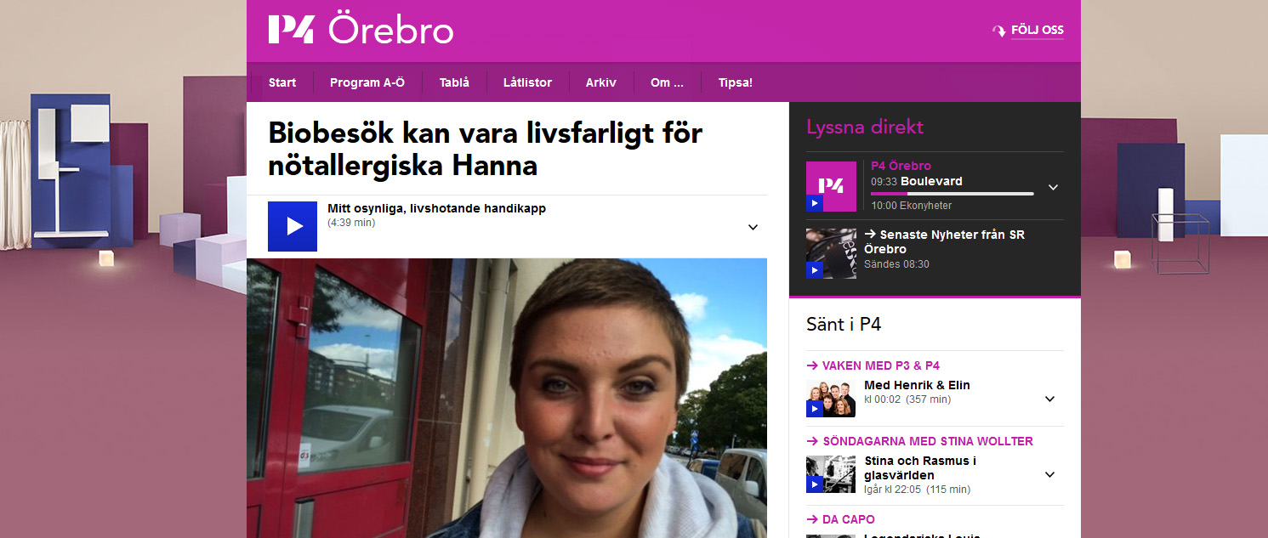Click the Boulevard live progress bar

point(952,194)
